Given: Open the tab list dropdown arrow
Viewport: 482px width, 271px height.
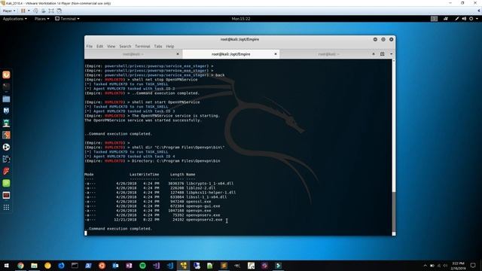Looking at the screenshot, I should coord(392,54).
